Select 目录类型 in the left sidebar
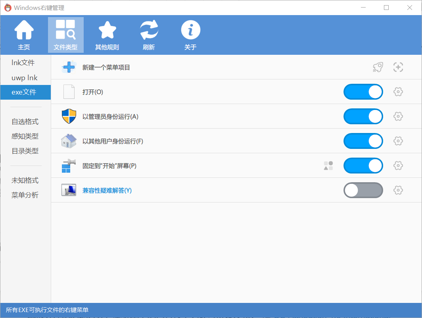 (x=25, y=151)
